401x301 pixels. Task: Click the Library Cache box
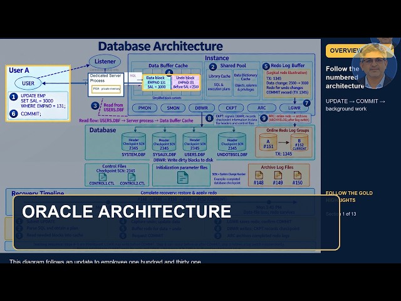click(219, 82)
